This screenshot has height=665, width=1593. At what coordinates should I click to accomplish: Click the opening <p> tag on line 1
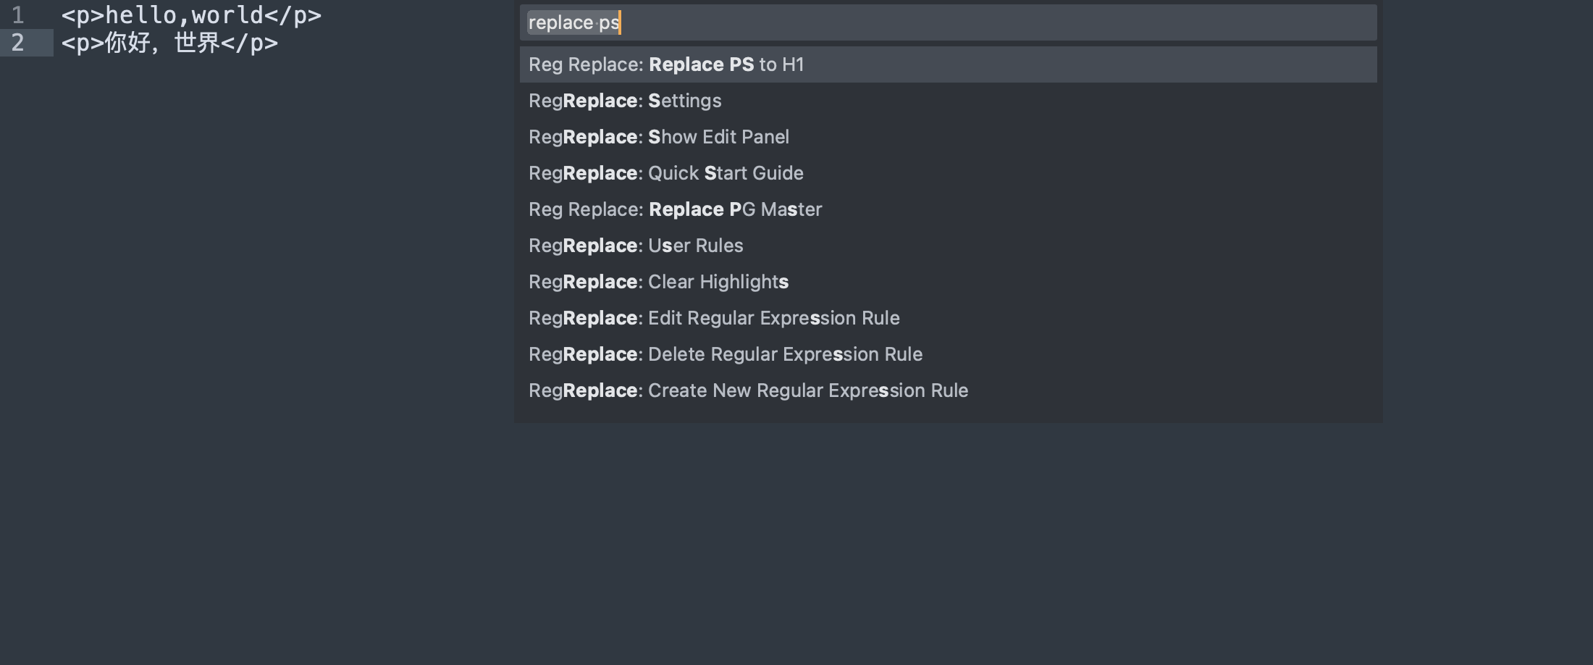point(83,15)
